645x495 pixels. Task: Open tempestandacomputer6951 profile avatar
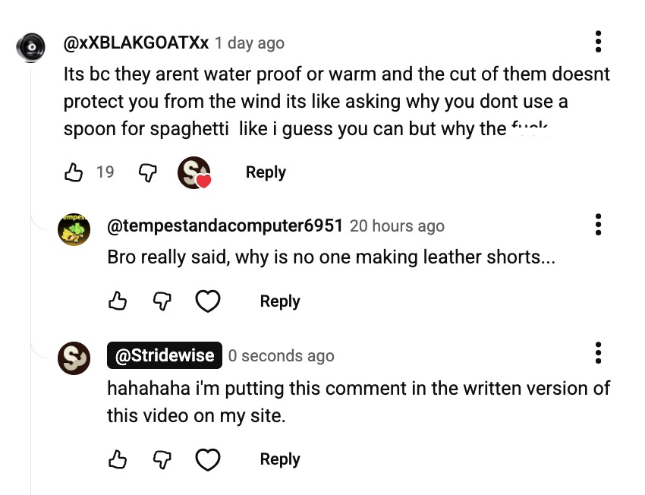pyautogui.click(x=74, y=230)
